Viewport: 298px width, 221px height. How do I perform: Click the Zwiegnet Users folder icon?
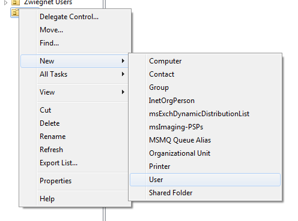point(16,2)
